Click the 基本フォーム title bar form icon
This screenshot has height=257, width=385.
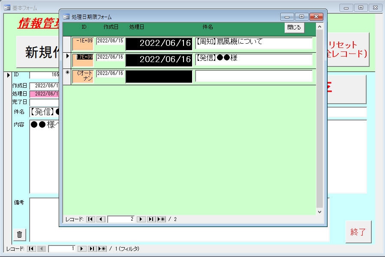click(7, 8)
